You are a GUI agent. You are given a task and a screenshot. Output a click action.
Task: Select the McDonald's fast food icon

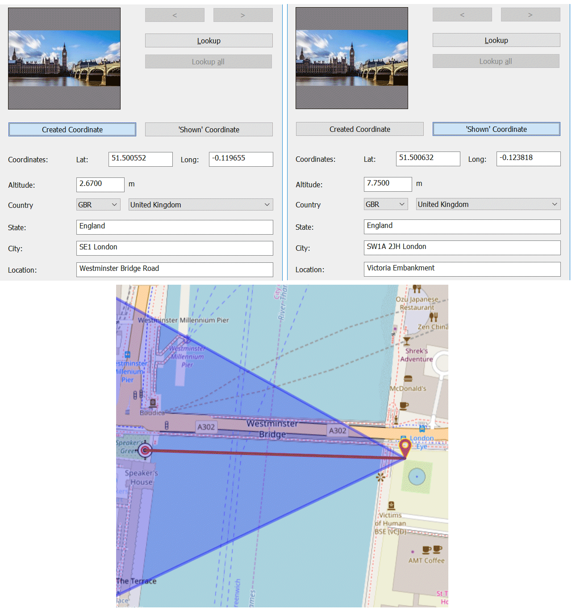click(x=408, y=379)
